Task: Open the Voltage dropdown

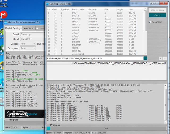Action: (28, 44)
